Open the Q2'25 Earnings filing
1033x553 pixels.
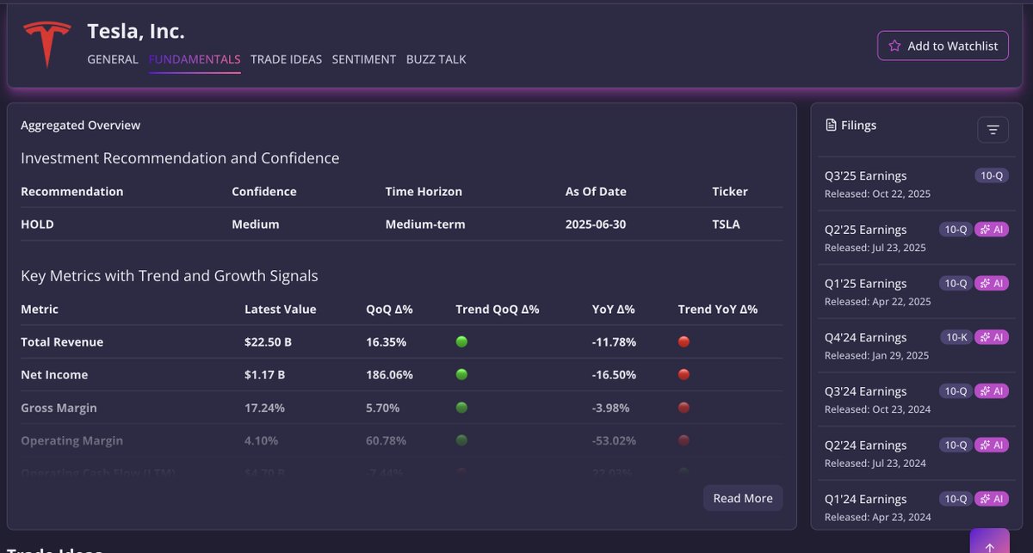(x=917, y=237)
